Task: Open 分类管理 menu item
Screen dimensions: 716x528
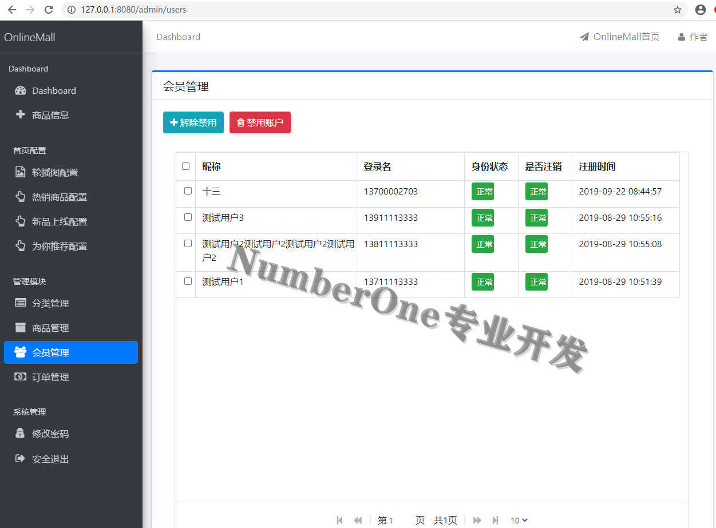Action: 71,303
